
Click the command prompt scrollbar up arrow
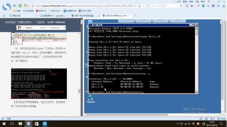[196, 28]
